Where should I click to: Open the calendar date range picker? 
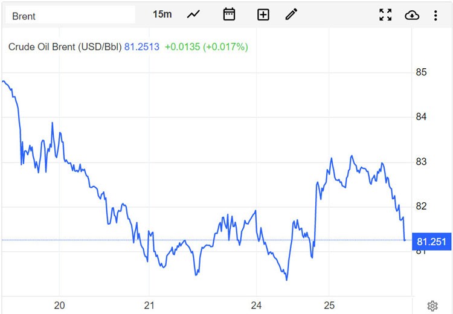click(x=229, y=14)
